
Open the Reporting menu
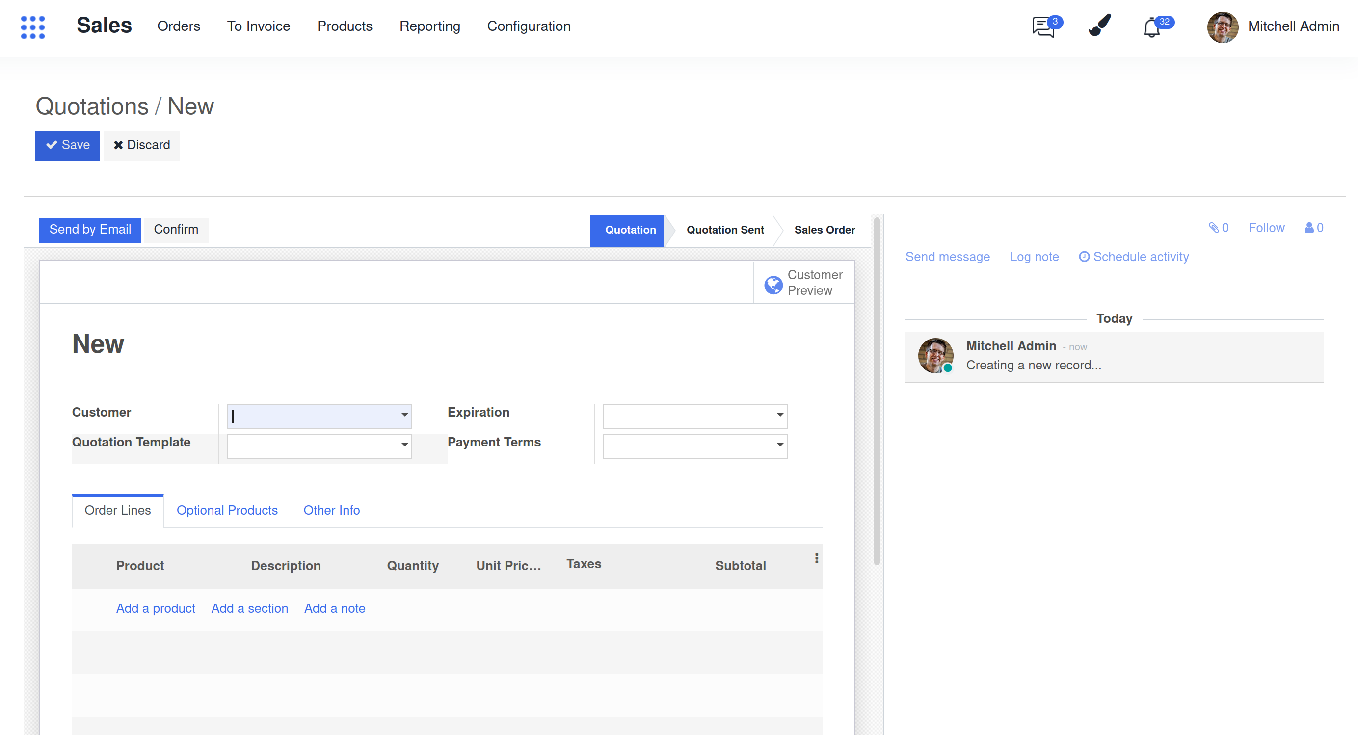pos(429,26)
